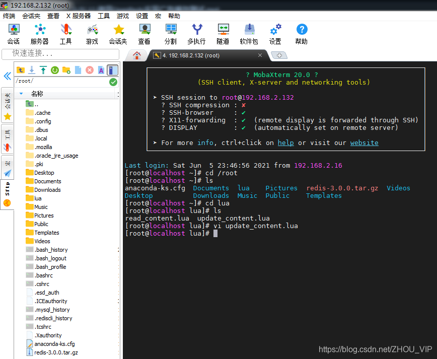Image resolution: width=437 pixels, height=359 pixels.
Task: Open the 游戏 menu in menu bar
Action: [x=123, y=16]
